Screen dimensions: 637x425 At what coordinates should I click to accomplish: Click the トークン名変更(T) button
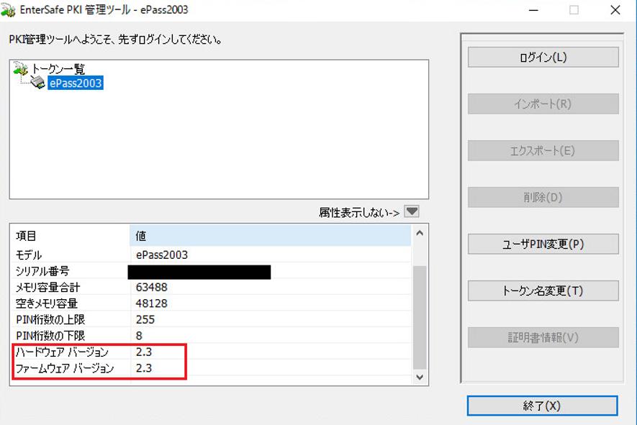click(x=543, y=291)
